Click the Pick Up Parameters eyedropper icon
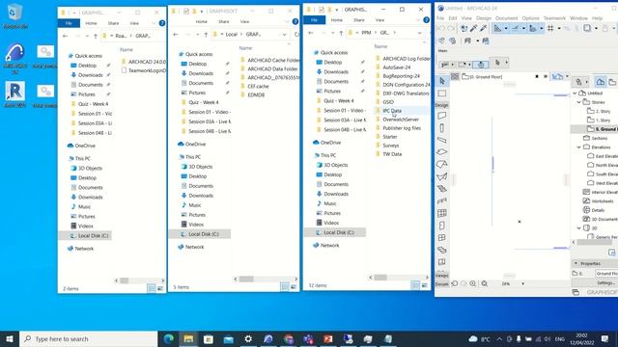This screenshot has width=618, height=347. click(473, 28)
